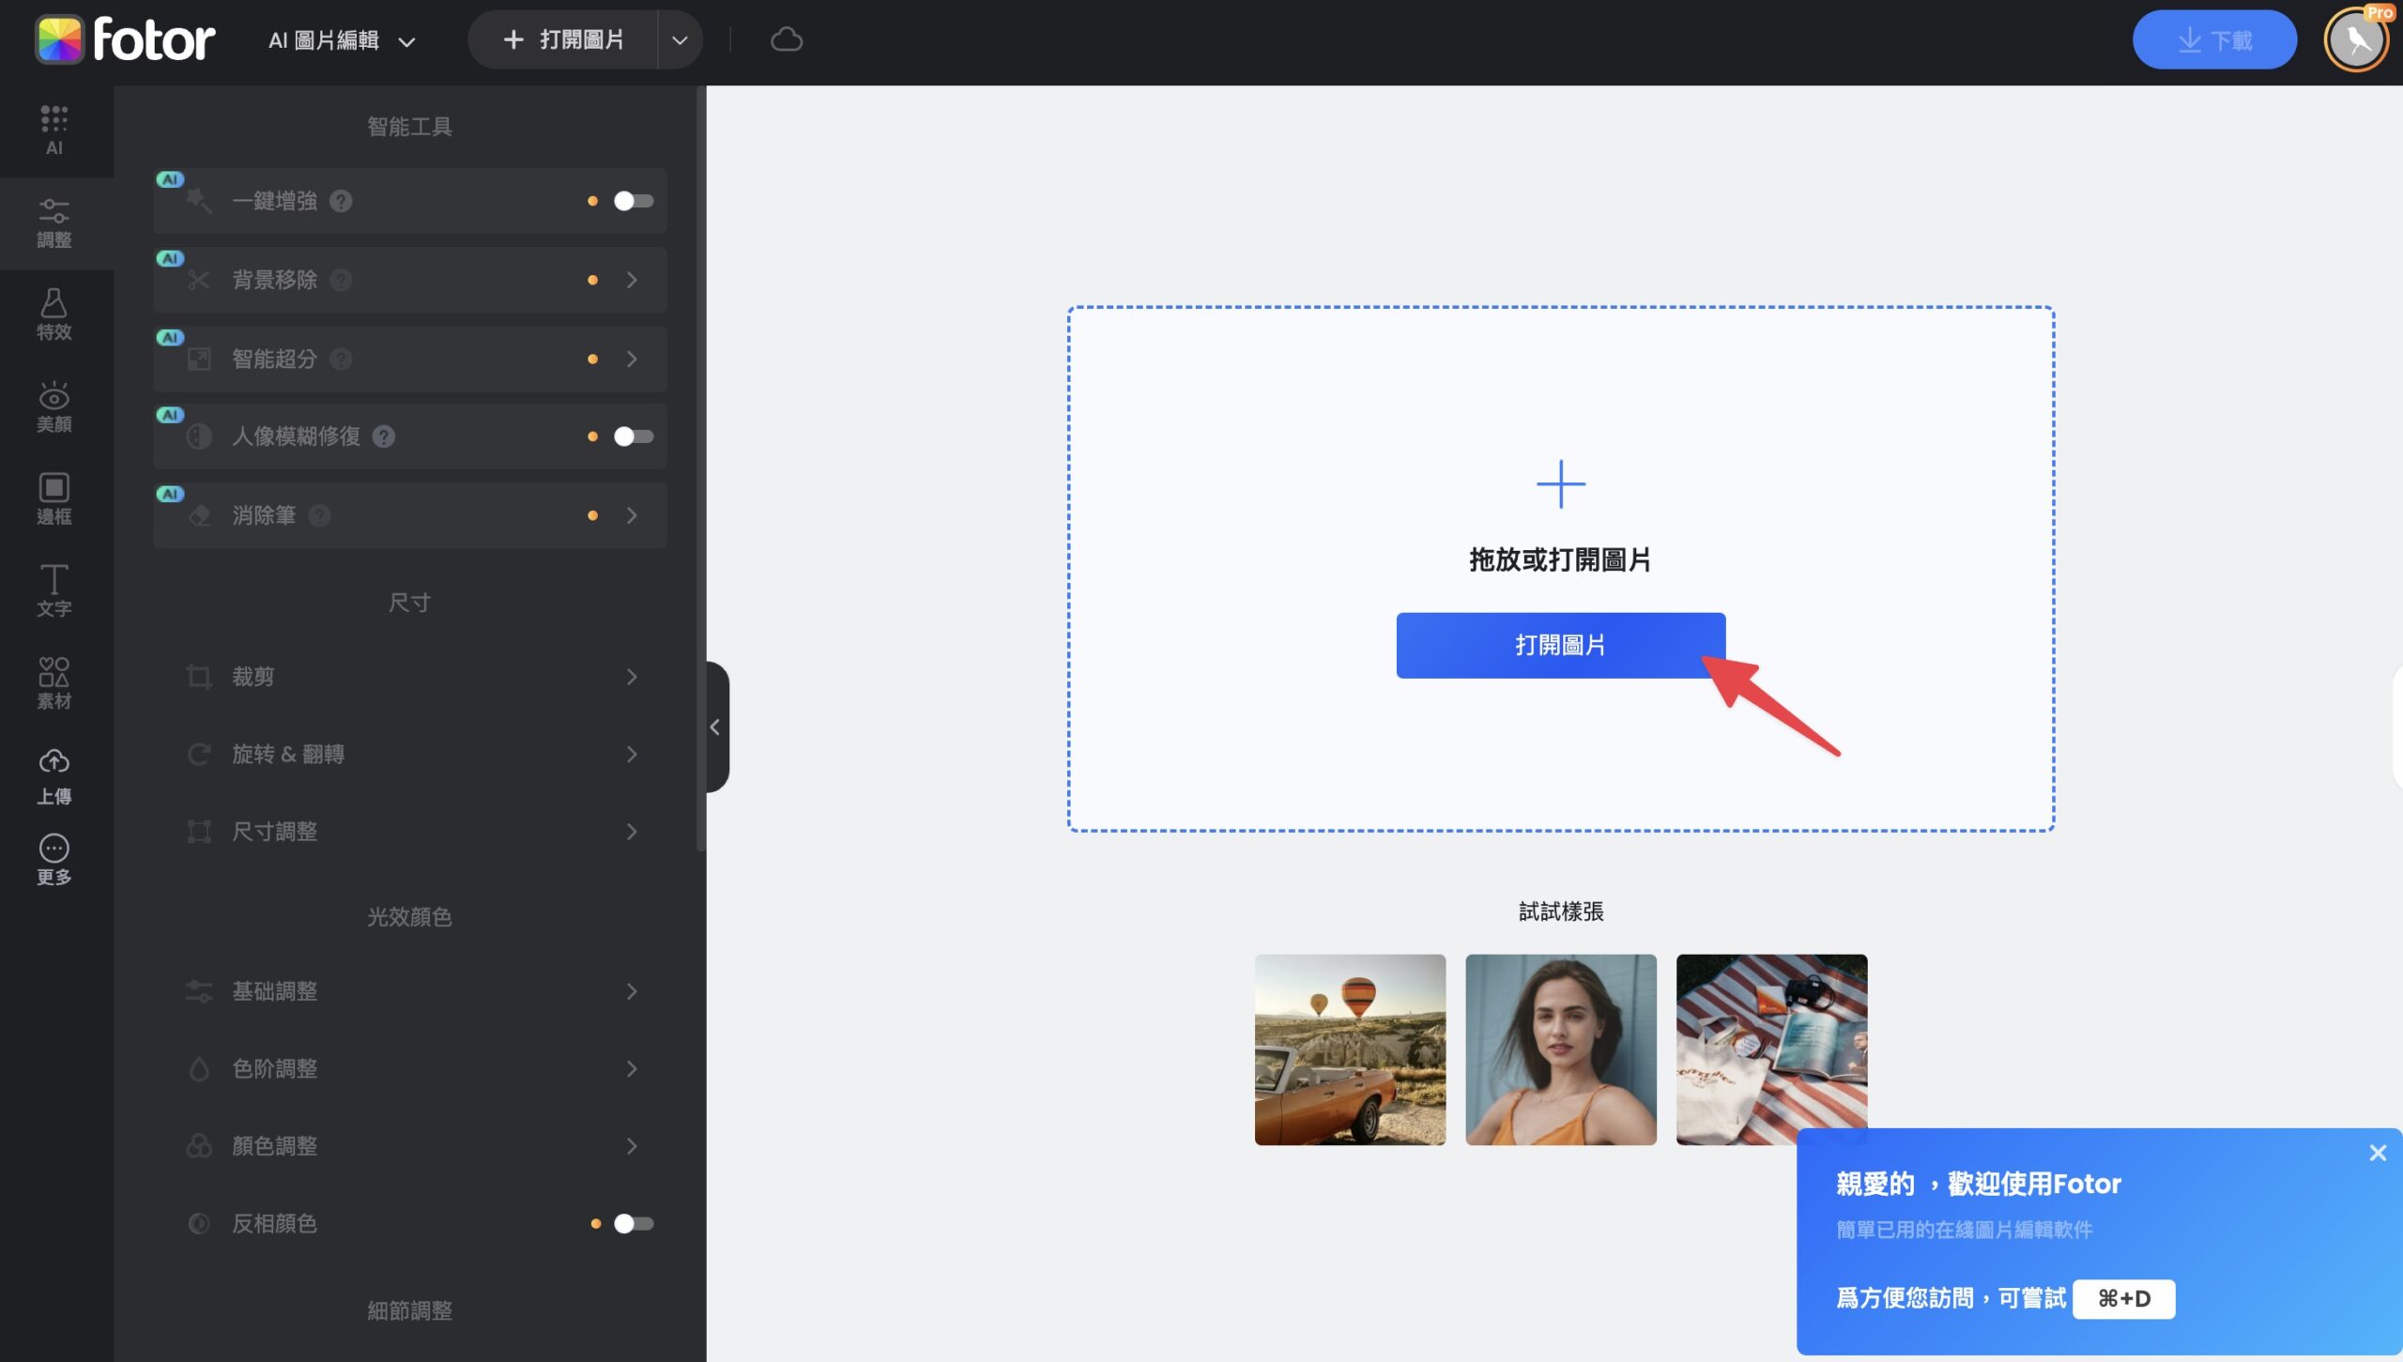Expand the arrow next to 打開圖片 in header
The image size is (2403, 1362).
point(680,40)
